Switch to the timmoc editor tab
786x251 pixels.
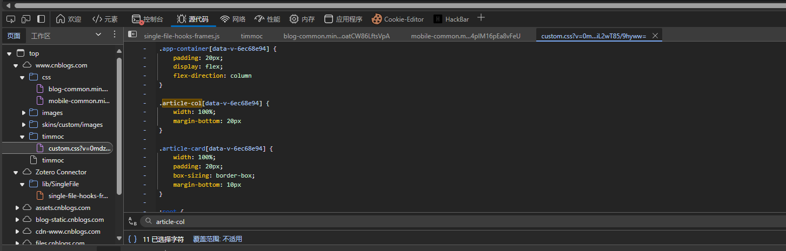(x=252, y=36)
